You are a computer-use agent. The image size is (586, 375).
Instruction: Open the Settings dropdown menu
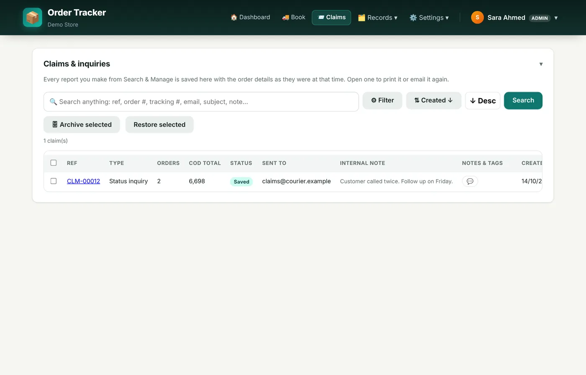[429, 18]
